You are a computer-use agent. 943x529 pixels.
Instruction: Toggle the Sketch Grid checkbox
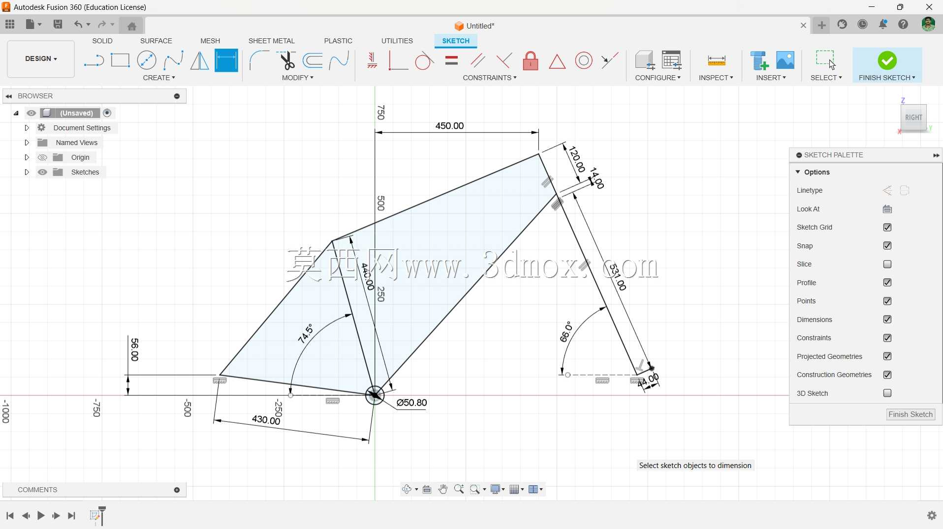887,227
